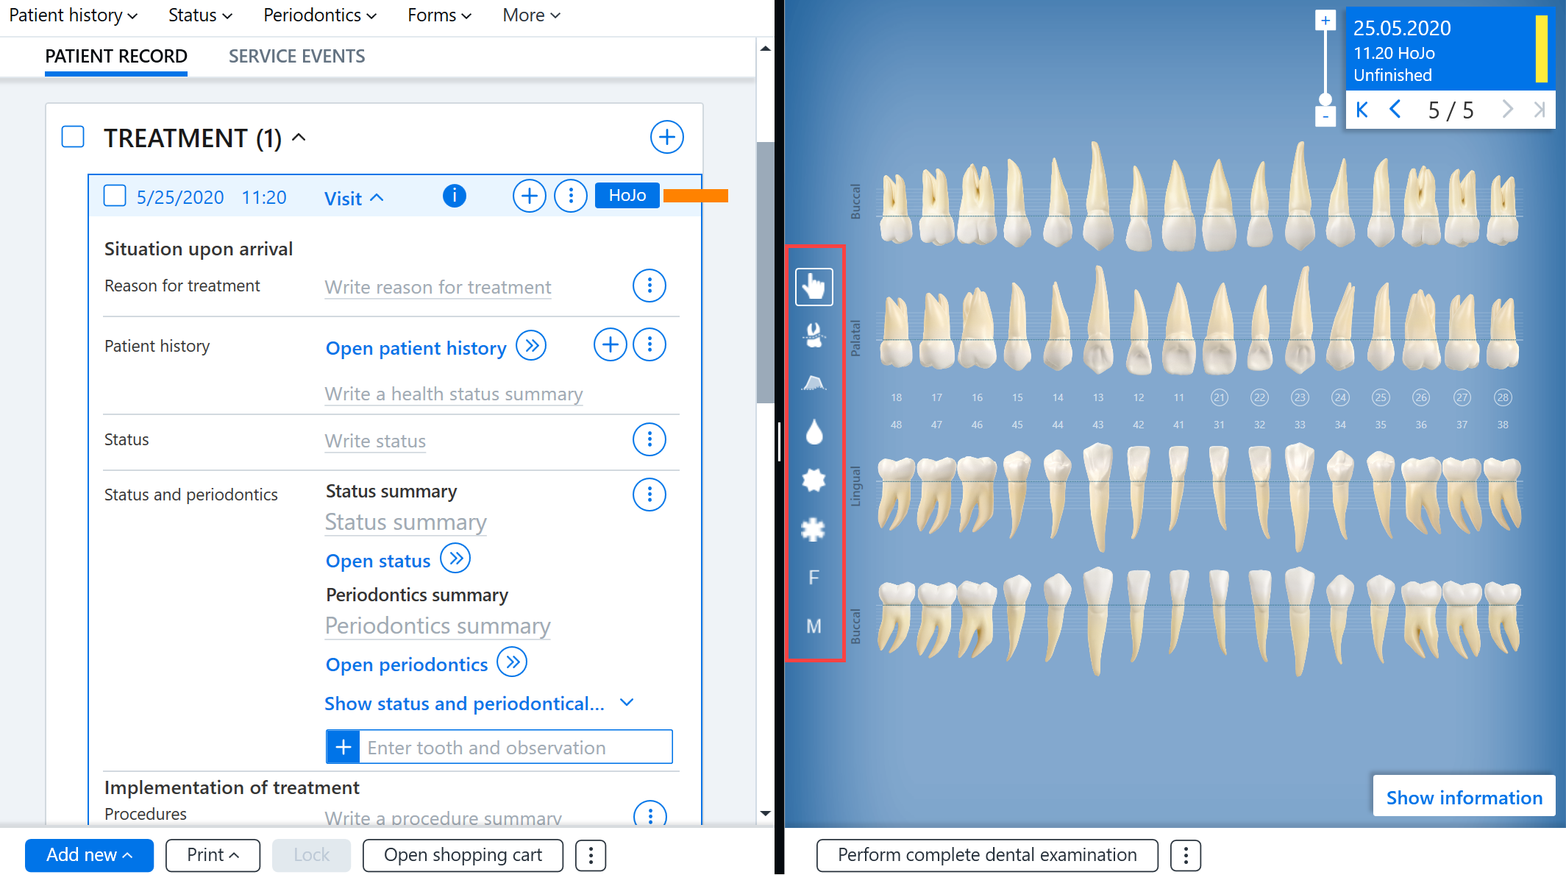Image resolution: width=1566 pixels, height=875 pixels.
Task: Click yellow status bar on chart date card
Action: click(x=1542, y=49)
